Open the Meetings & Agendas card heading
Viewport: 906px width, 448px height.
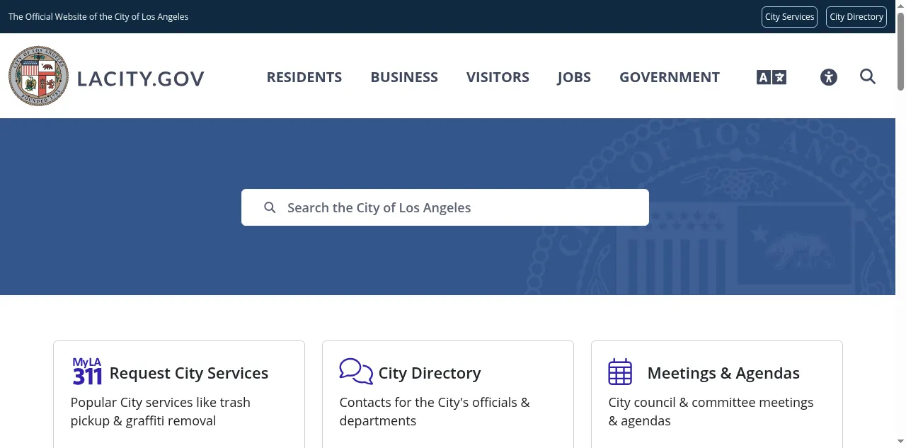(723, 373)
